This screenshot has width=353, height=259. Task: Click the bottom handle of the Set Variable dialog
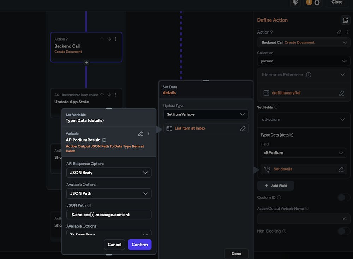109,255
